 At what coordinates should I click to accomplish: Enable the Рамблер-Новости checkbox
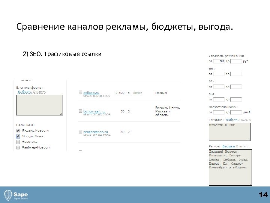(18, 147)
